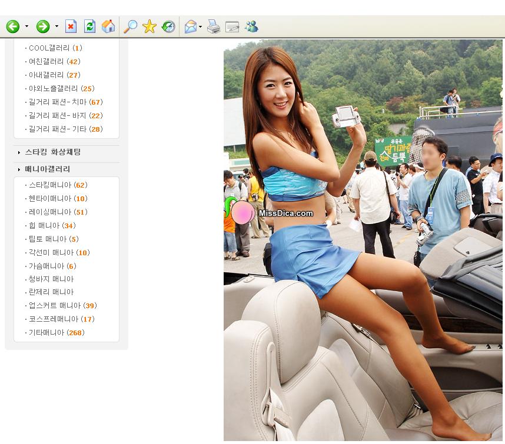Click the green Forward arrow button
This screenshot has height=444, width=505.
pyautogui.click(x=43, y=26)
